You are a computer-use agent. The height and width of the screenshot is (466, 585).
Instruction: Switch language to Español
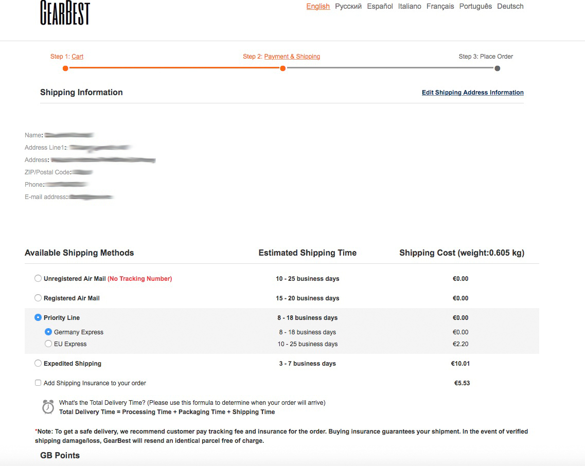380,7
